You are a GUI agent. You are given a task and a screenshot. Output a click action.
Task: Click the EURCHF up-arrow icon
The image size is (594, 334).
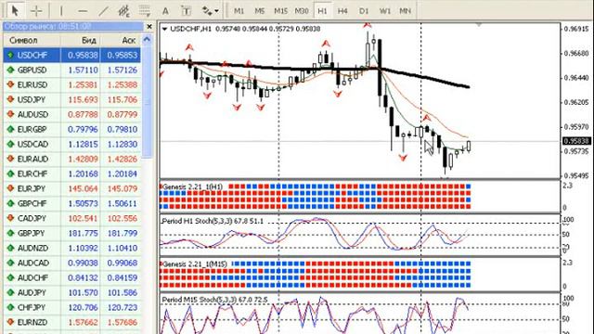click(10, 173)
